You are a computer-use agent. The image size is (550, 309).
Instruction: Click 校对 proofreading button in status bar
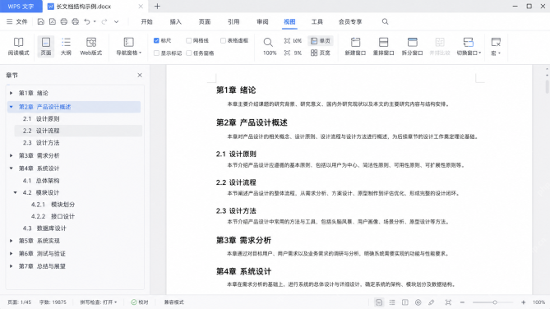[140, 302]
